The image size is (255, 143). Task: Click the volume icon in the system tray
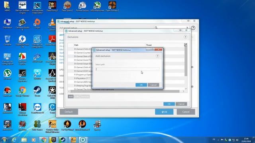[x=237, y=140]
